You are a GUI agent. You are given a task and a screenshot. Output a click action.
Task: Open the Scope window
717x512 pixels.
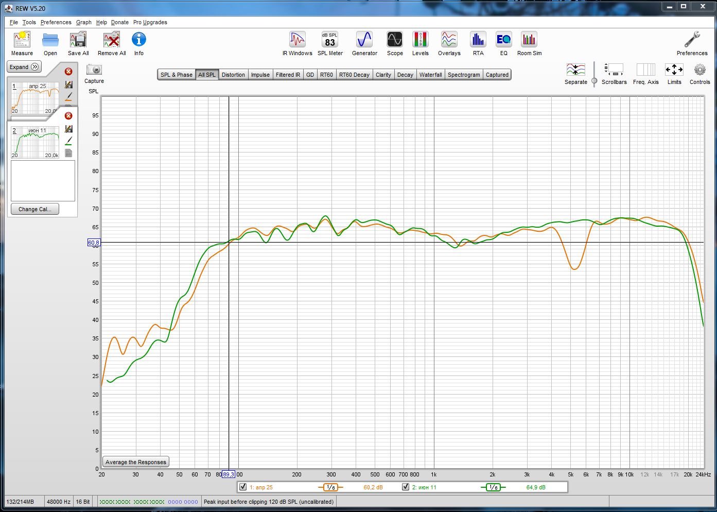[x=395, y=40]
